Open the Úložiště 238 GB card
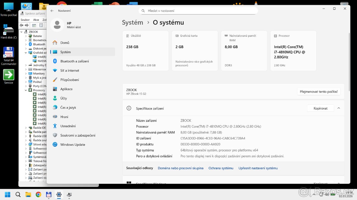The height and width of the screenshot is (200, 357). [145, 51]
